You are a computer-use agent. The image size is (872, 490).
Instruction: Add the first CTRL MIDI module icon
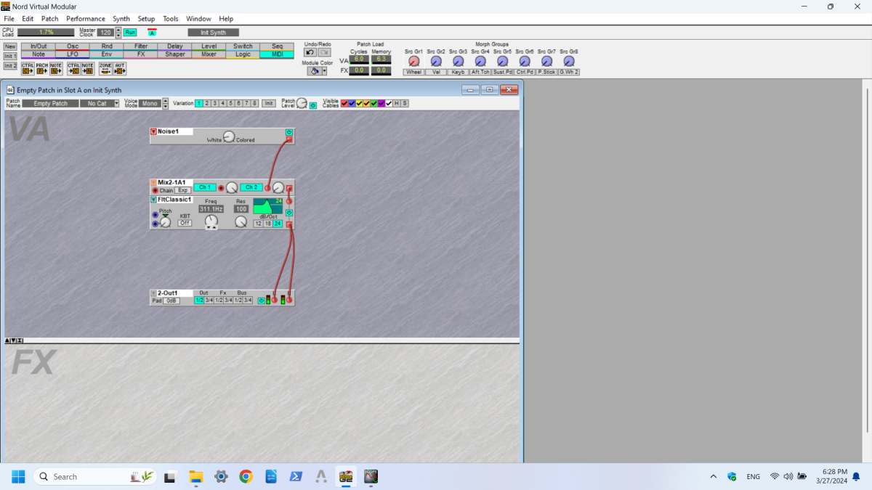click(x=28, y=69)
